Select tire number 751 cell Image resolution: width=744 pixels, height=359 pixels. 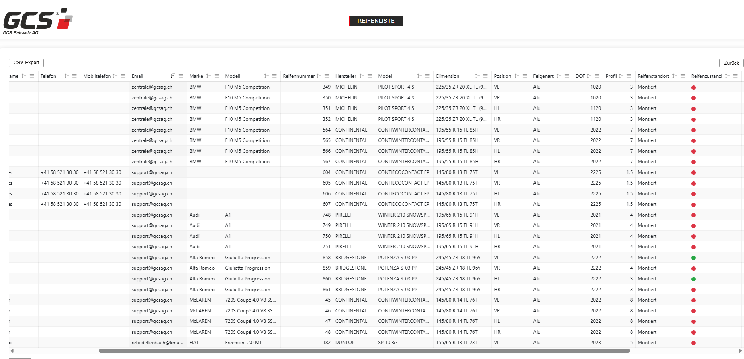[x=307, y=247]
